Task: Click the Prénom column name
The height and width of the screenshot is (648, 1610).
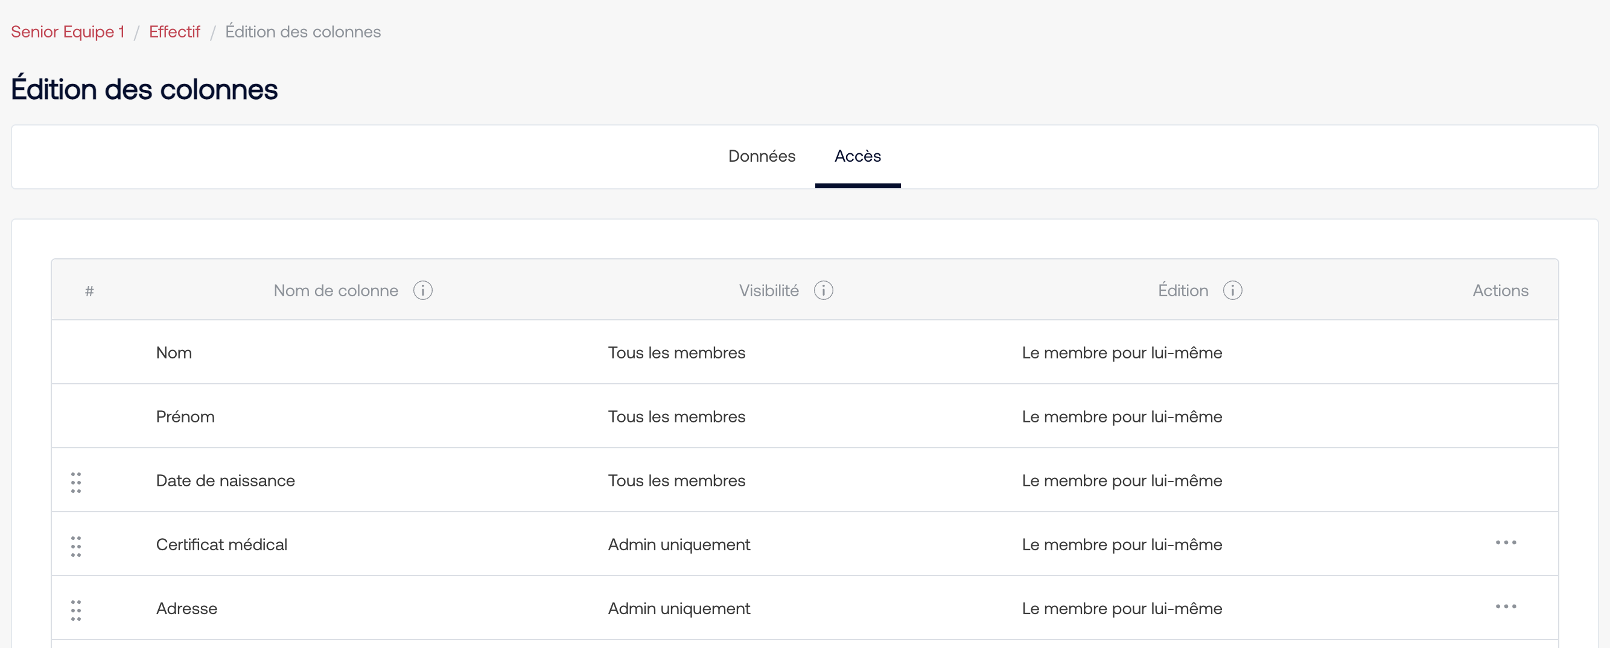Action: 185,417
